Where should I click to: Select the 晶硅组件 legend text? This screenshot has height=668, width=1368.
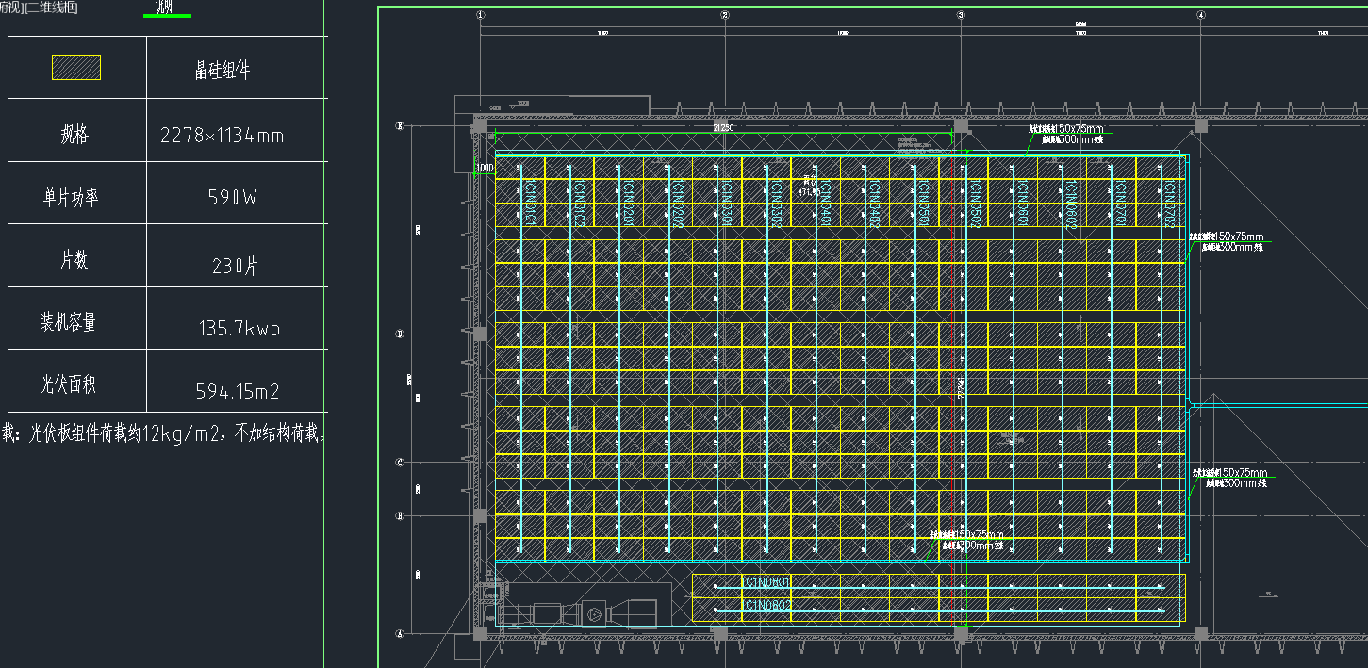(223, 71)
